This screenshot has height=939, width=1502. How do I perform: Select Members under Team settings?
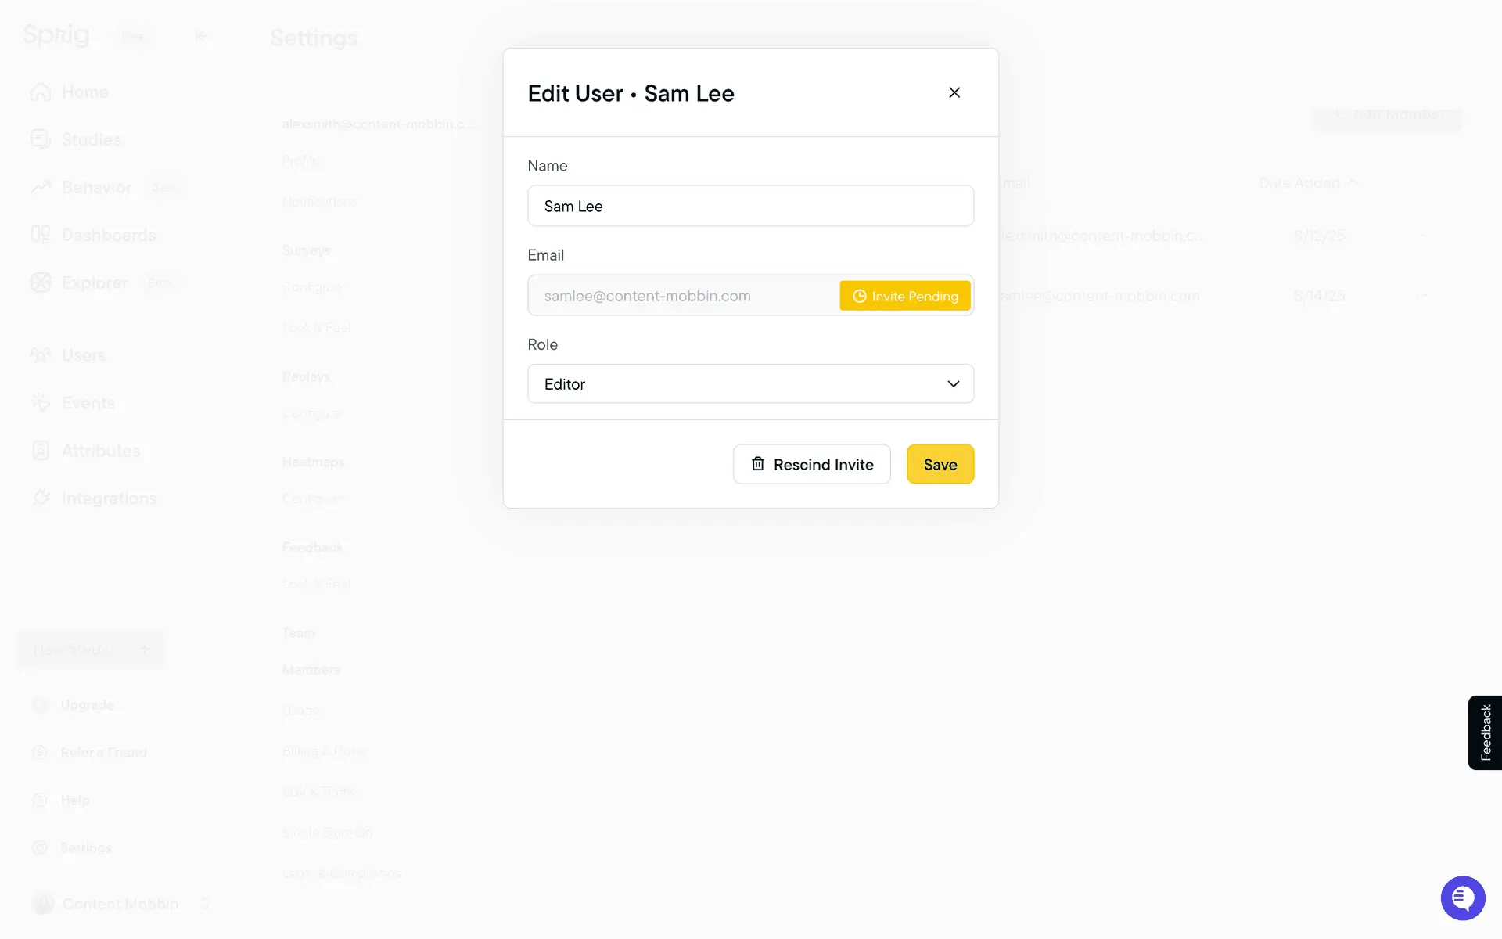tap(311, 670)
